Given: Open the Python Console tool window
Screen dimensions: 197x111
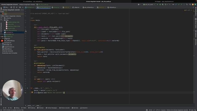Looking at the screenshot, I should [64, 108].
